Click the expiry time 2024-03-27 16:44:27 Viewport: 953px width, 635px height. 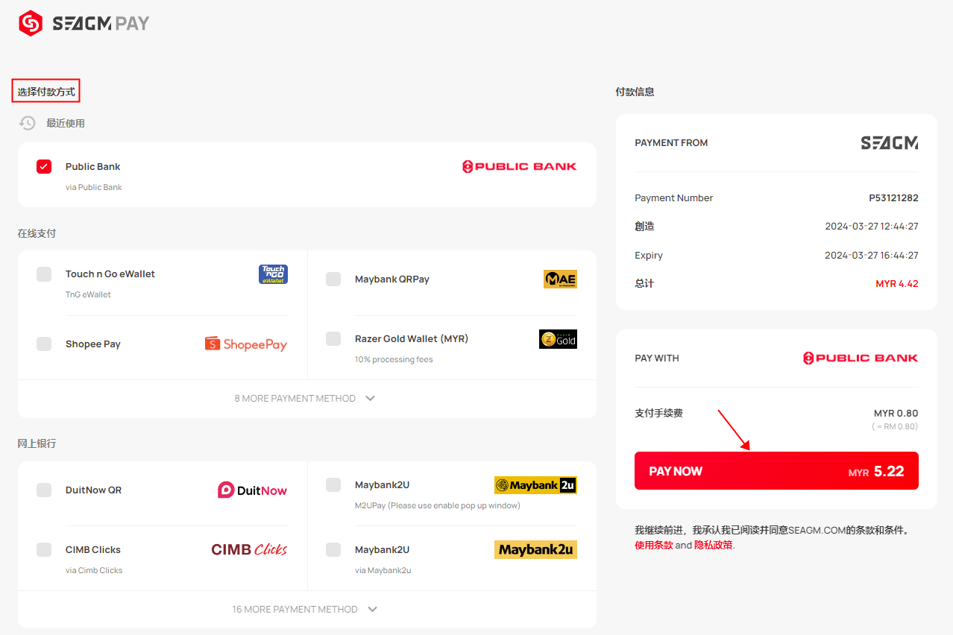click(x=872, y=256)
